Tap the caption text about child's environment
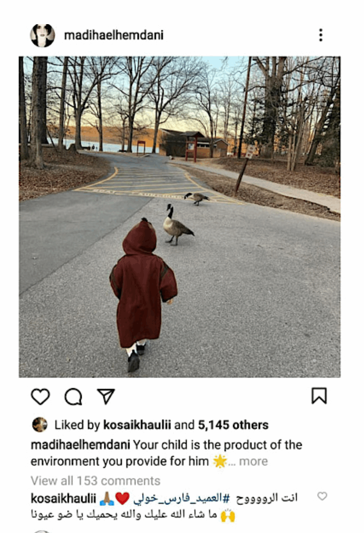 tap(166, 453)
